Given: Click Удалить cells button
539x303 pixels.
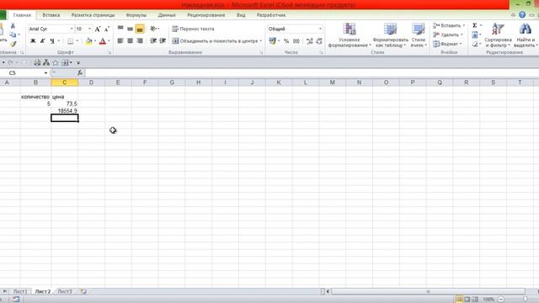Looking at the screenshot, I should [x=448, y=35].
